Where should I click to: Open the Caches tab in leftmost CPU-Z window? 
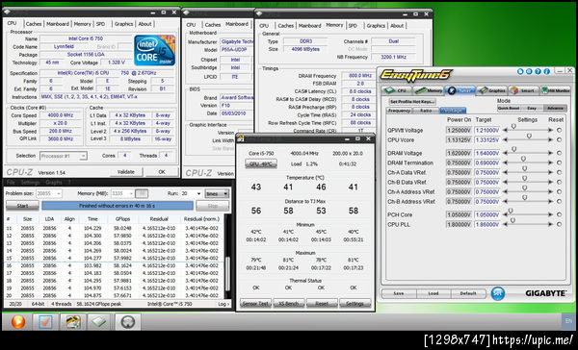click(34, 24)
